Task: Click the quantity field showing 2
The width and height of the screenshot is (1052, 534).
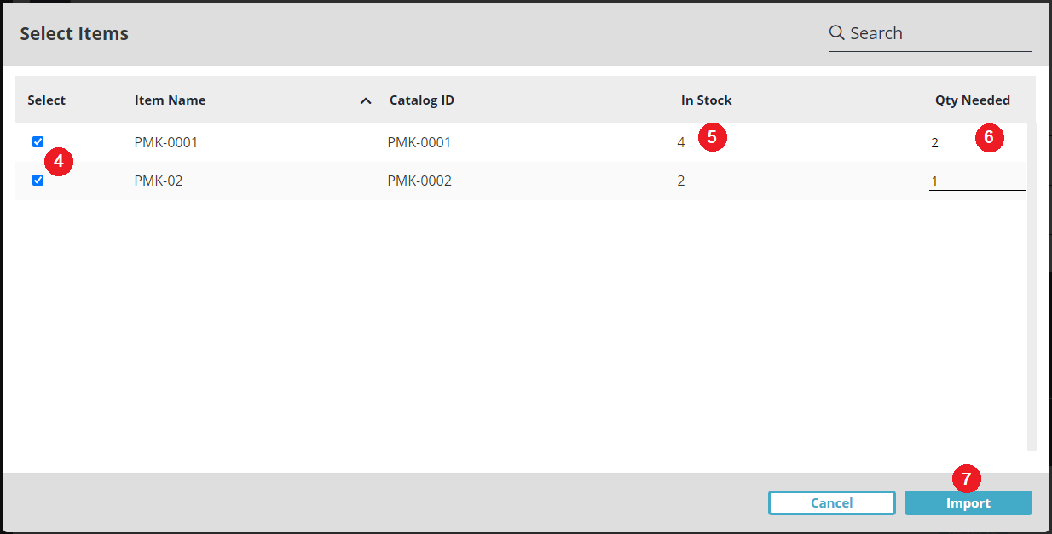Action: tap(972, 141)
